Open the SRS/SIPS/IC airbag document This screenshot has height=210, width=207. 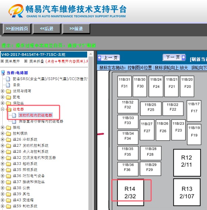coord(50,79)
